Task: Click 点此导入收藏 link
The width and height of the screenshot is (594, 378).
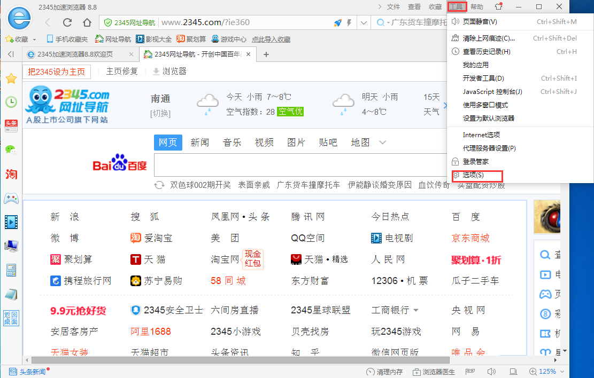Action: tap(271, 40)
